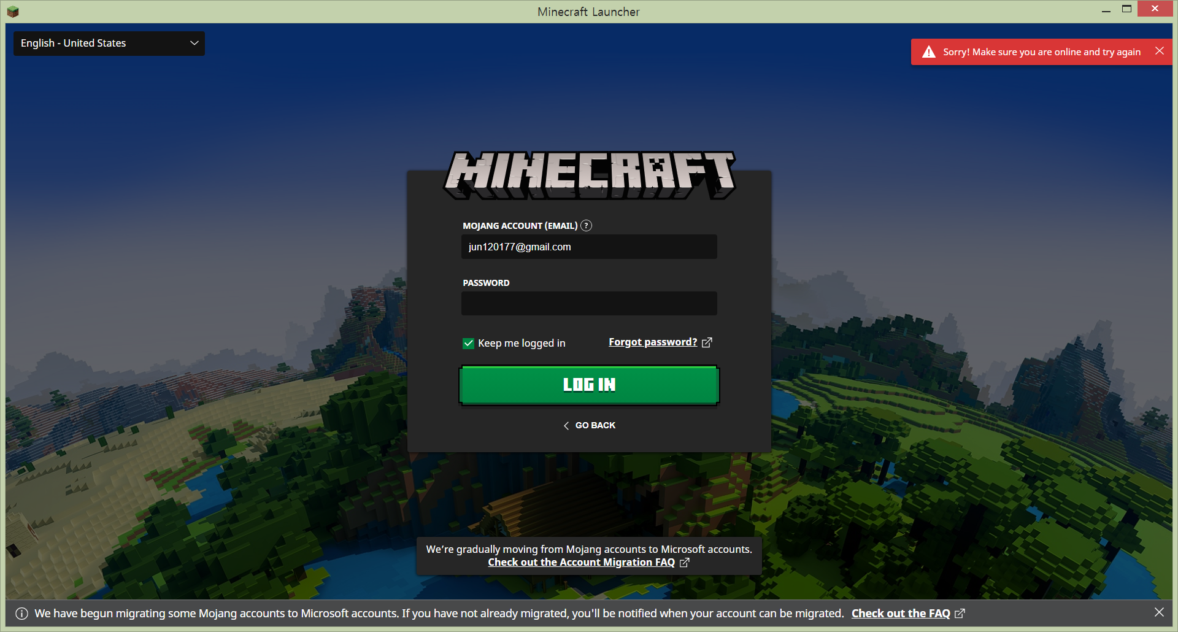Dismiss the red 'Sorry!' error notification
Viewport: 1178px width, 632px height.
pos(1160,51)
